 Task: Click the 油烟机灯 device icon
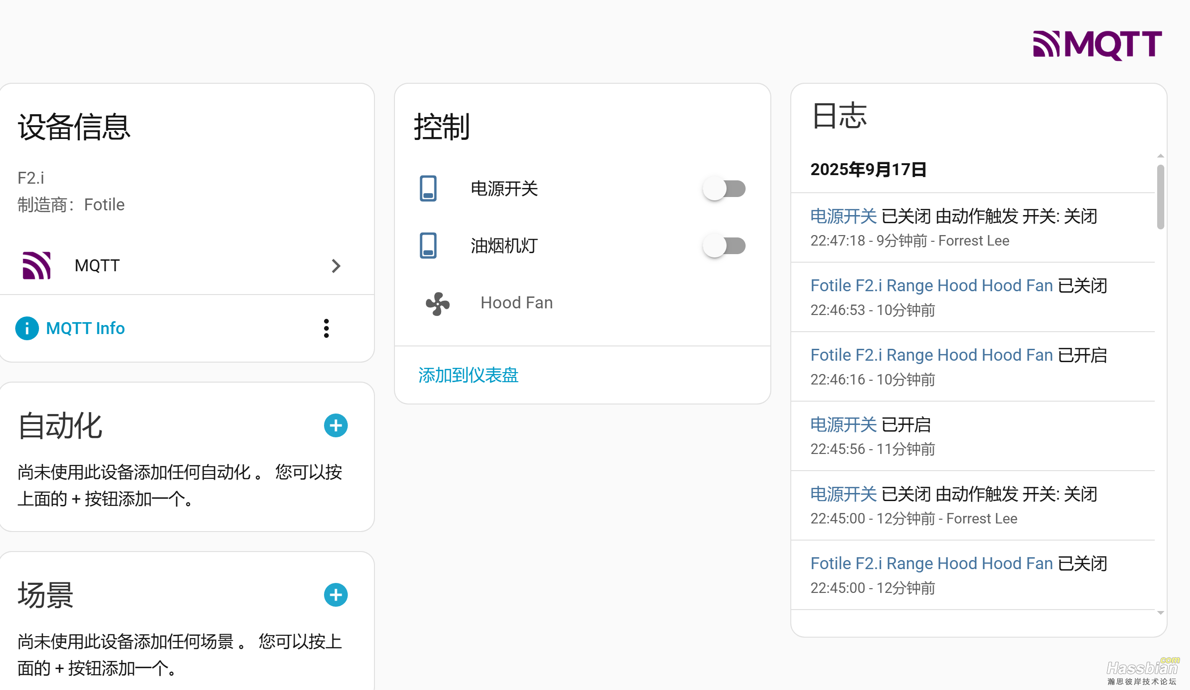click(428, 246)
